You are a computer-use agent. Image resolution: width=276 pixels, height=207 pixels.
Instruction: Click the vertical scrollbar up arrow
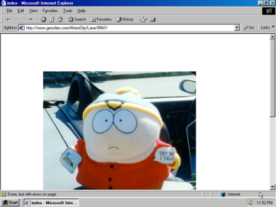(273, 37)
